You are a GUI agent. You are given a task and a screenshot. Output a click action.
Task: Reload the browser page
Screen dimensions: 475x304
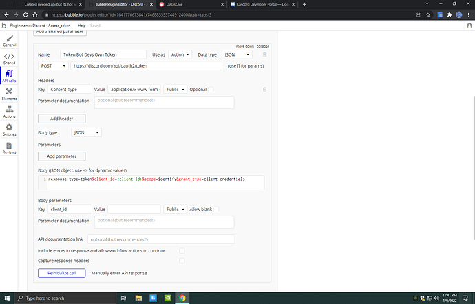coord(25,15)
